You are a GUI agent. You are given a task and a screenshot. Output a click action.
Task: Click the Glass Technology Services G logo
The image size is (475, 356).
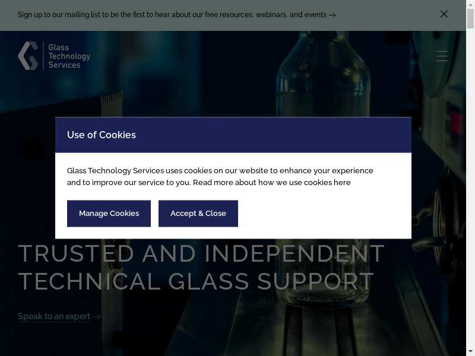point(28,56)
